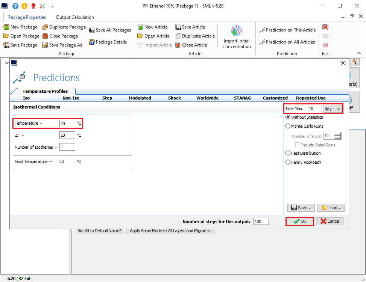Expand the quick access toolbar arrow
The width and height of the screenshot is (366, 282).
(x=52, y=6)
